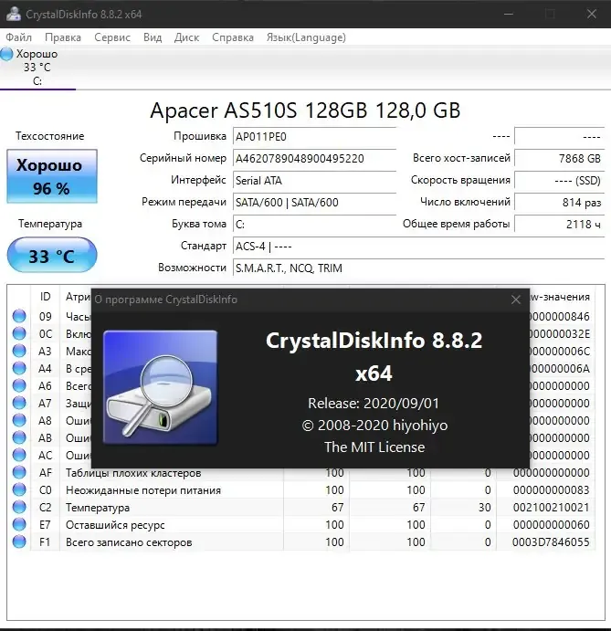Click the status dot for attribute A4
This screenshot has height=631, width=611.
pos(19,368)
